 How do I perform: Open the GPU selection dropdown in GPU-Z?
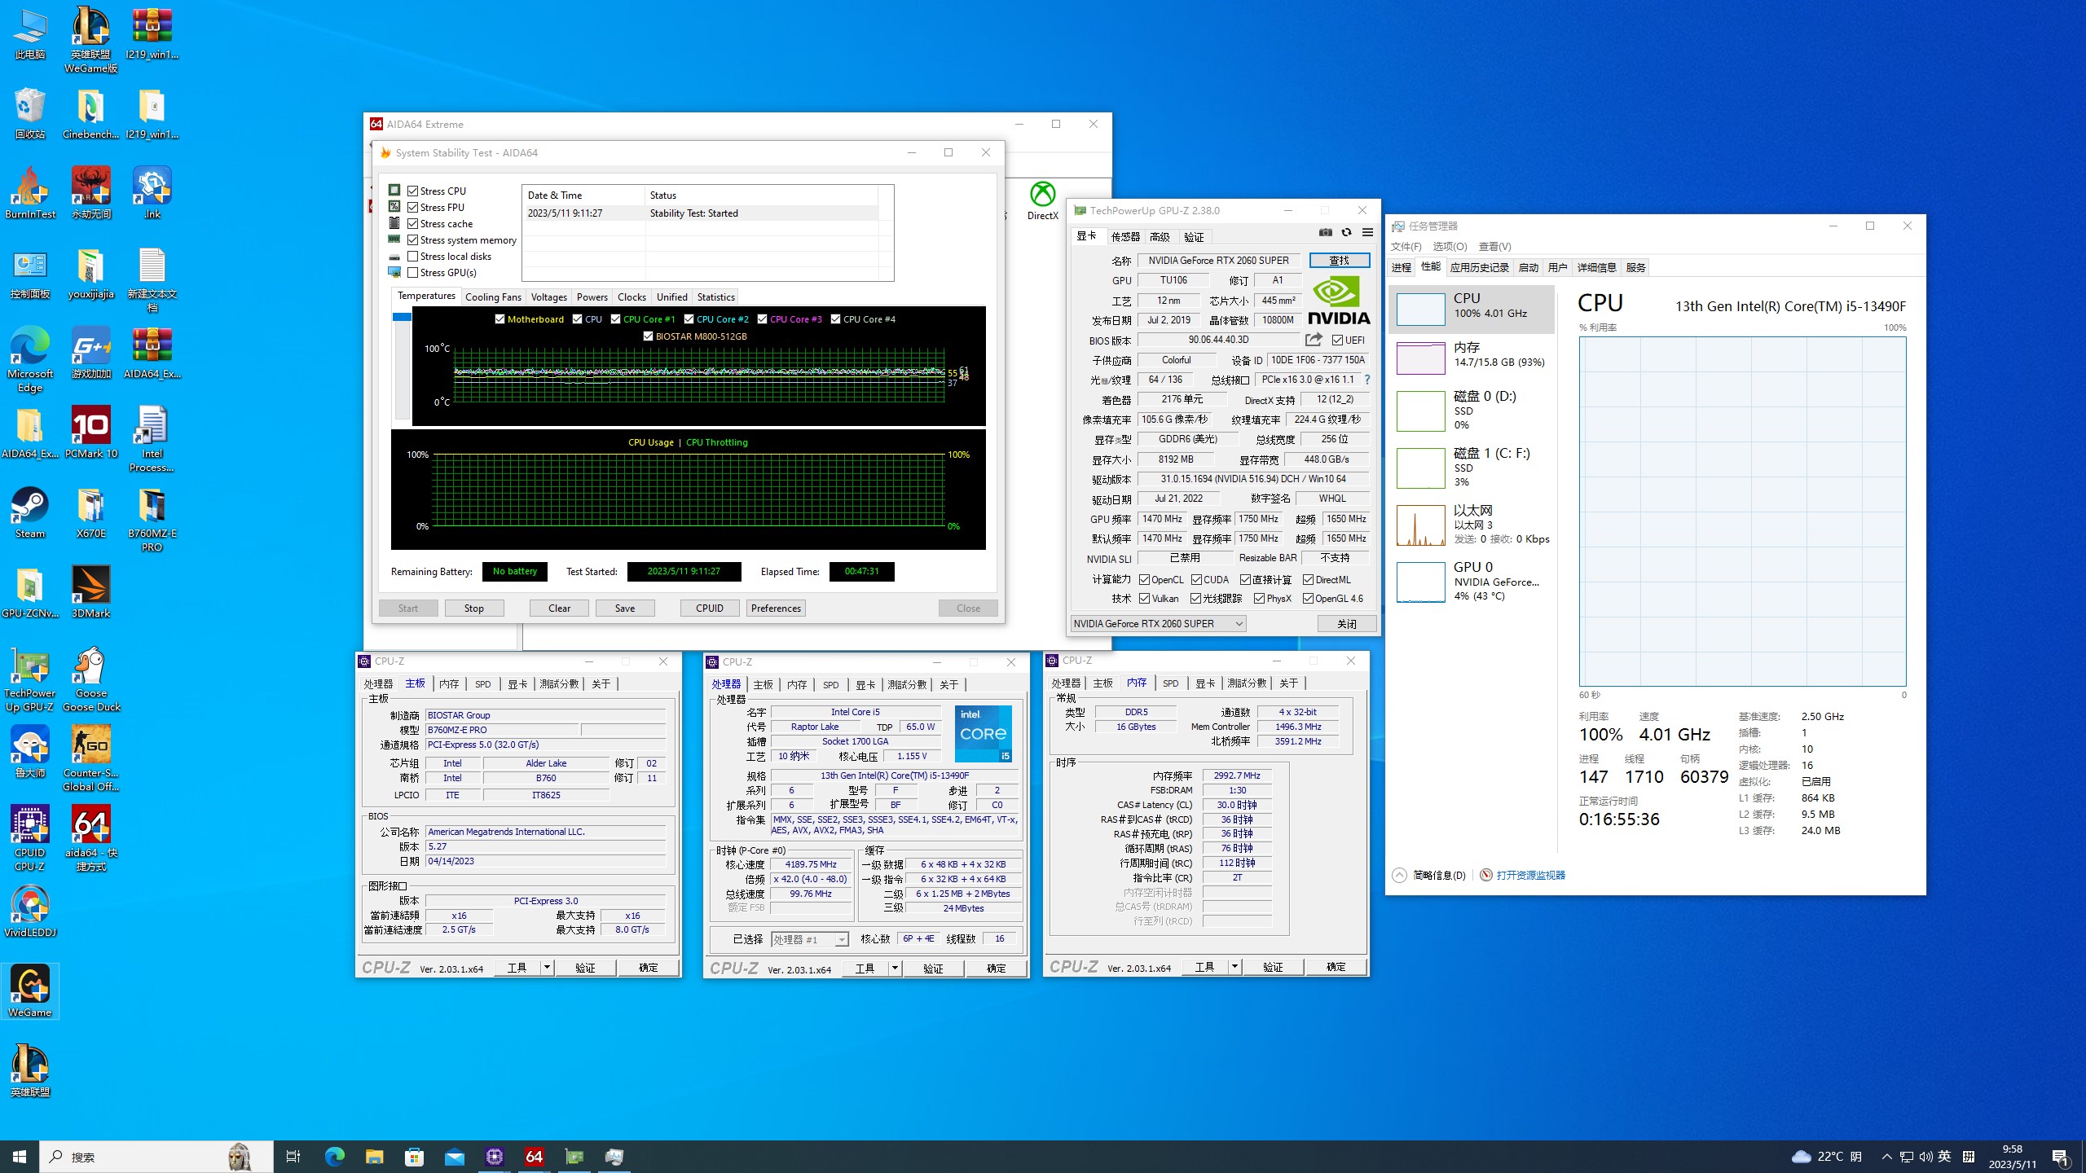click(x=1158, y=624)
